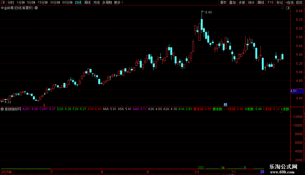Select the 15分钟 period tab
Image resolution: width=305 pixels, height=175 pixels.
coord(43,2)
